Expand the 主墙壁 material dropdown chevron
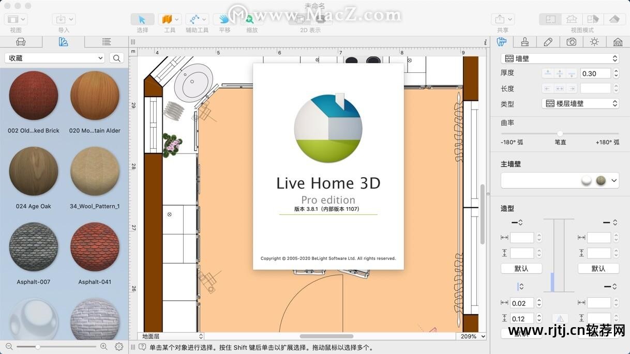Screen dimensions: 630x354 (x=614, y=180)
